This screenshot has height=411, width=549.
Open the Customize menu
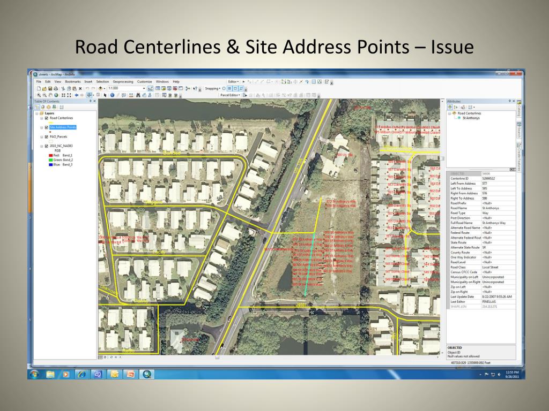(145, 82)
